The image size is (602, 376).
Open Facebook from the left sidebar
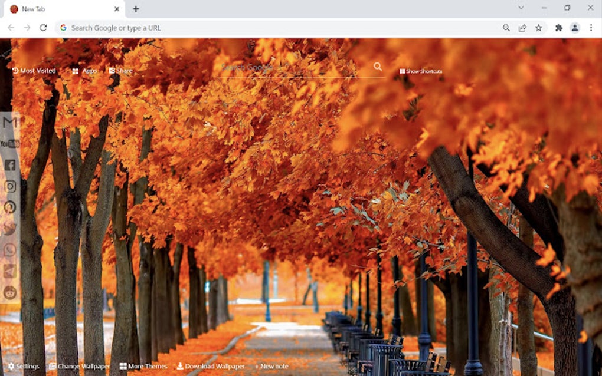[x=9, y=165]
